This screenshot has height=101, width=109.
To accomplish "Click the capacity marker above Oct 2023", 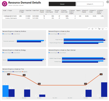I will [x=39, y=84].
